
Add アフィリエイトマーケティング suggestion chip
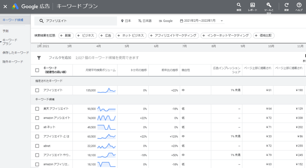pos(174,36)
